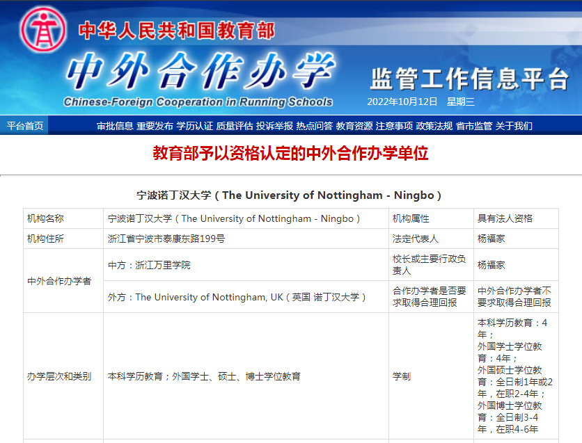Viewport: 582px width, 443px height.
Task: Click the 机构名称 label cell
Action: tap(63, 219)
